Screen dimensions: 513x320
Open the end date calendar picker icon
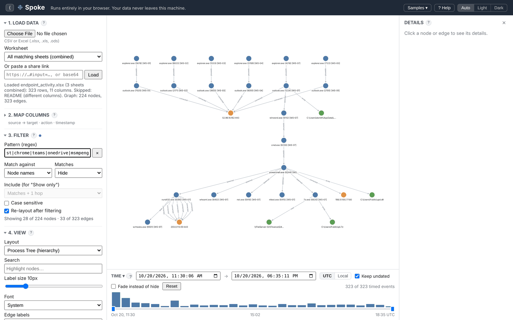point(311,276)
